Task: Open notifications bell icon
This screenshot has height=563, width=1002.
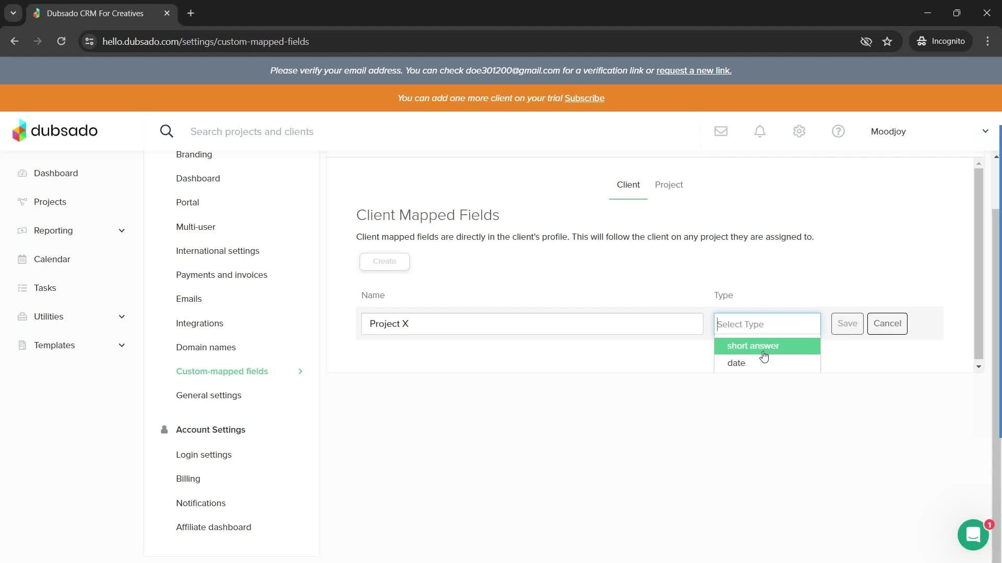Action: point(760,131)
